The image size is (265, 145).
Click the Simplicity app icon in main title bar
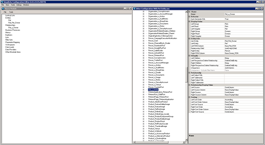point(2,2)
